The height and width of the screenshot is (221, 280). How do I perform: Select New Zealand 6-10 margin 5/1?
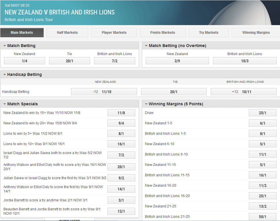click(x=262, y=144)
